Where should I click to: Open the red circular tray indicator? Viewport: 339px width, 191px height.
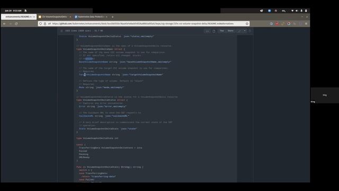point(276,11)
